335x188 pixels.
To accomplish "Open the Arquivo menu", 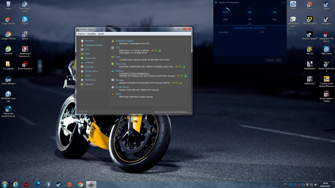I will click(81, 34).
